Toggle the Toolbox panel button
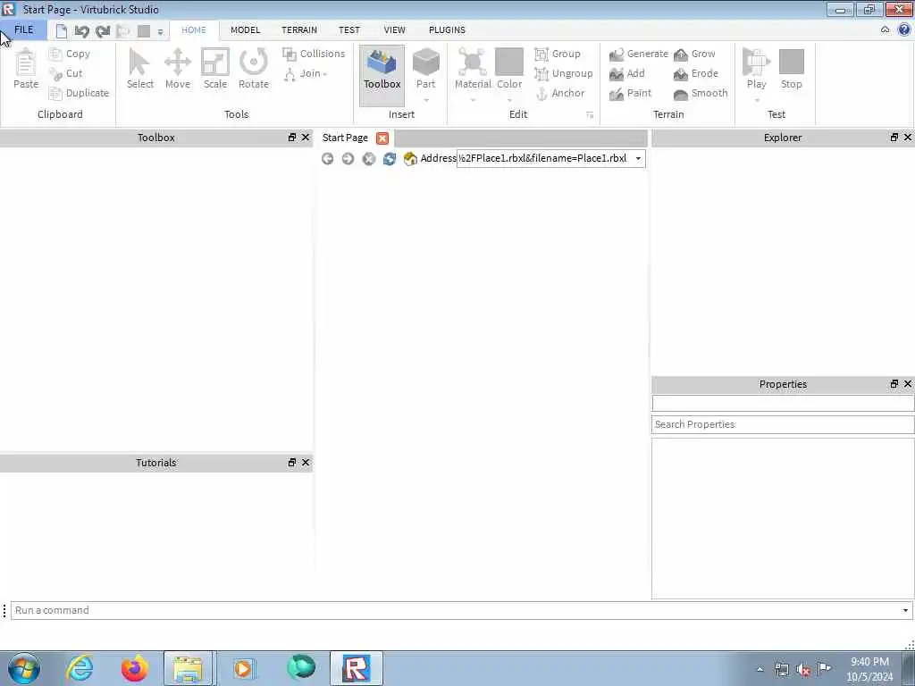 382,75
